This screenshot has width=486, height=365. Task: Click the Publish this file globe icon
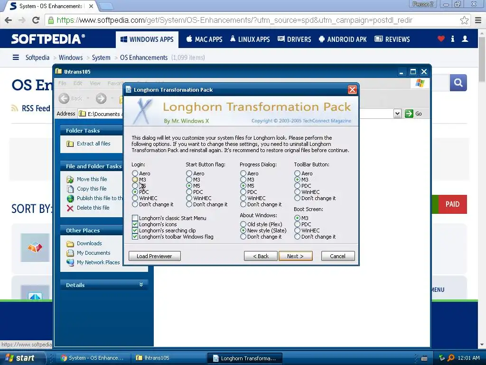70,198
